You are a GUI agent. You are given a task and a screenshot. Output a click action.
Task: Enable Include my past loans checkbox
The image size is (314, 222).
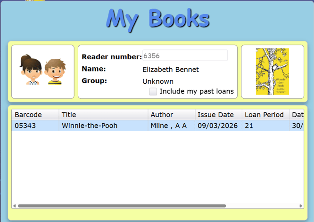[153, 92]
